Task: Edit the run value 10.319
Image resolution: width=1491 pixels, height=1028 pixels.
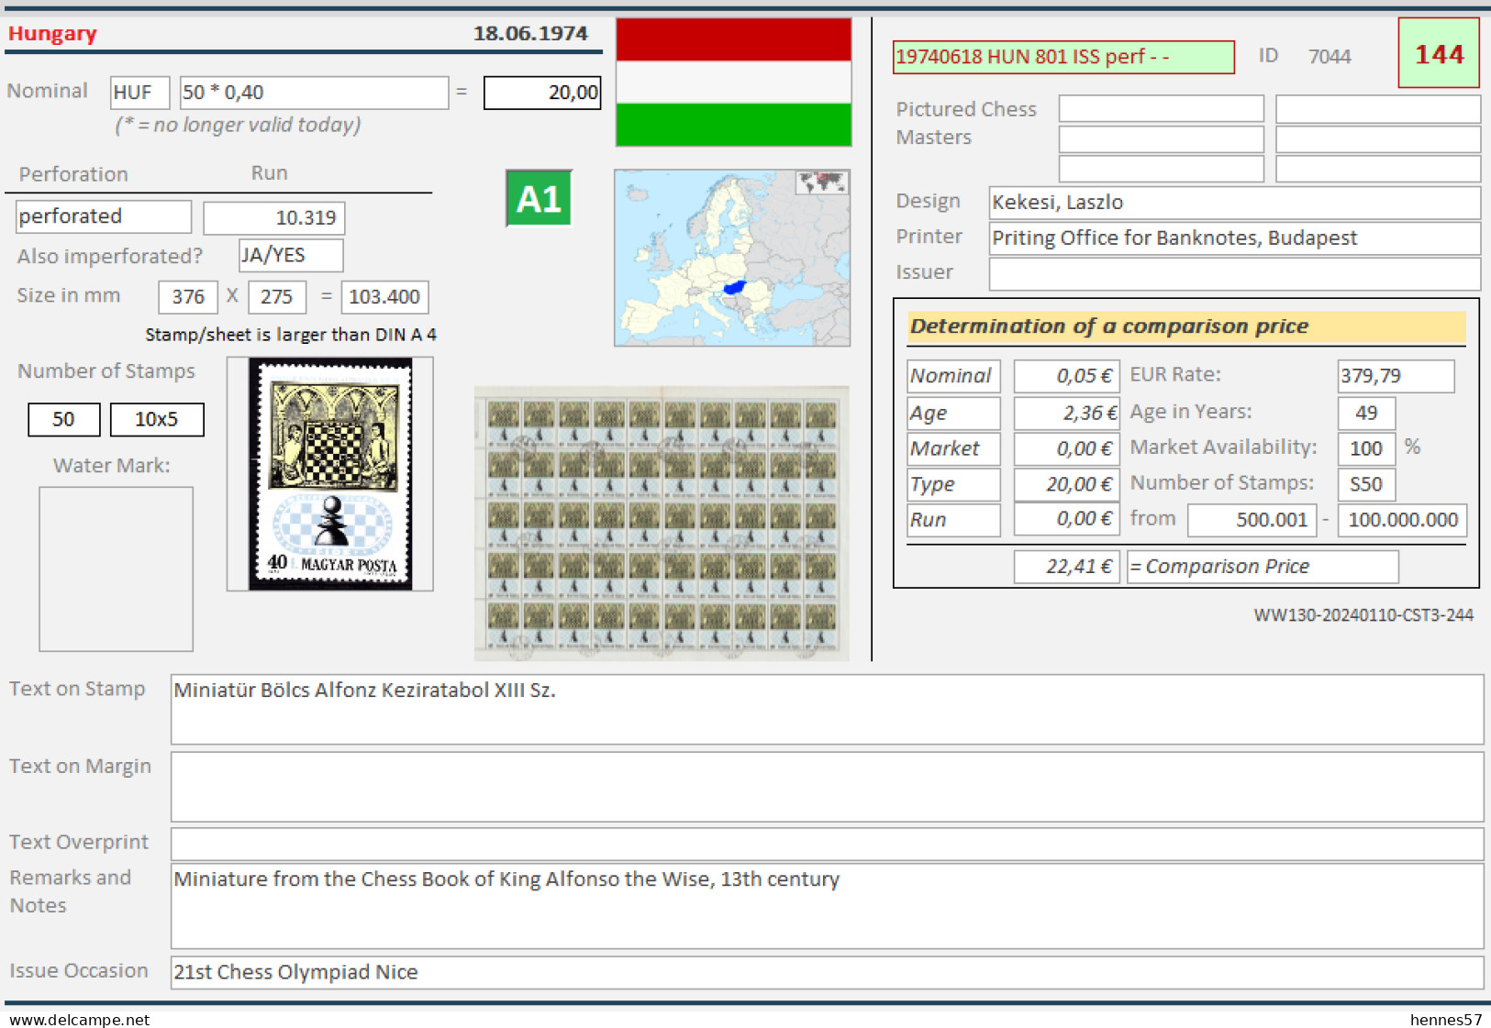Action: [274, 218]
